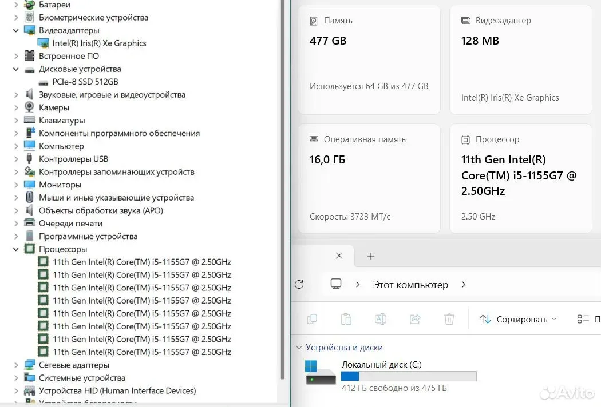This screenshot has width=601, height=407.
Task: Expand Сетевые адаптеры node
Action: pos(15,365)
